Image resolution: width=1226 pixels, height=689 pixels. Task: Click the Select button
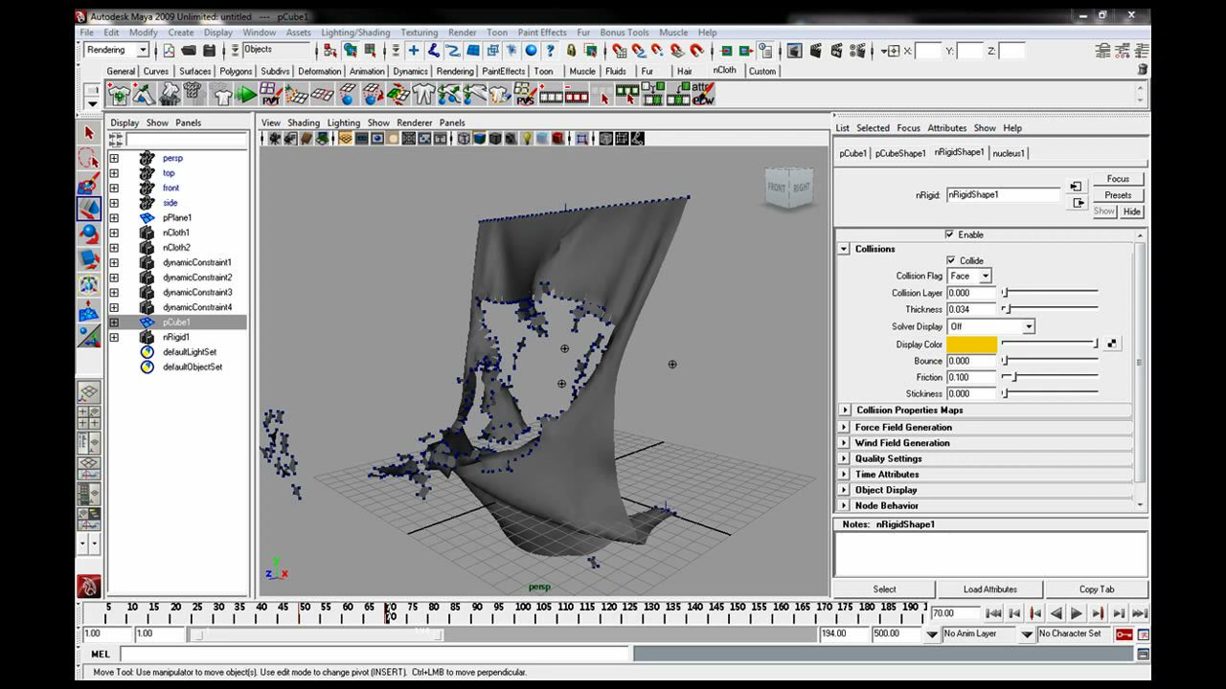point(885,589)
